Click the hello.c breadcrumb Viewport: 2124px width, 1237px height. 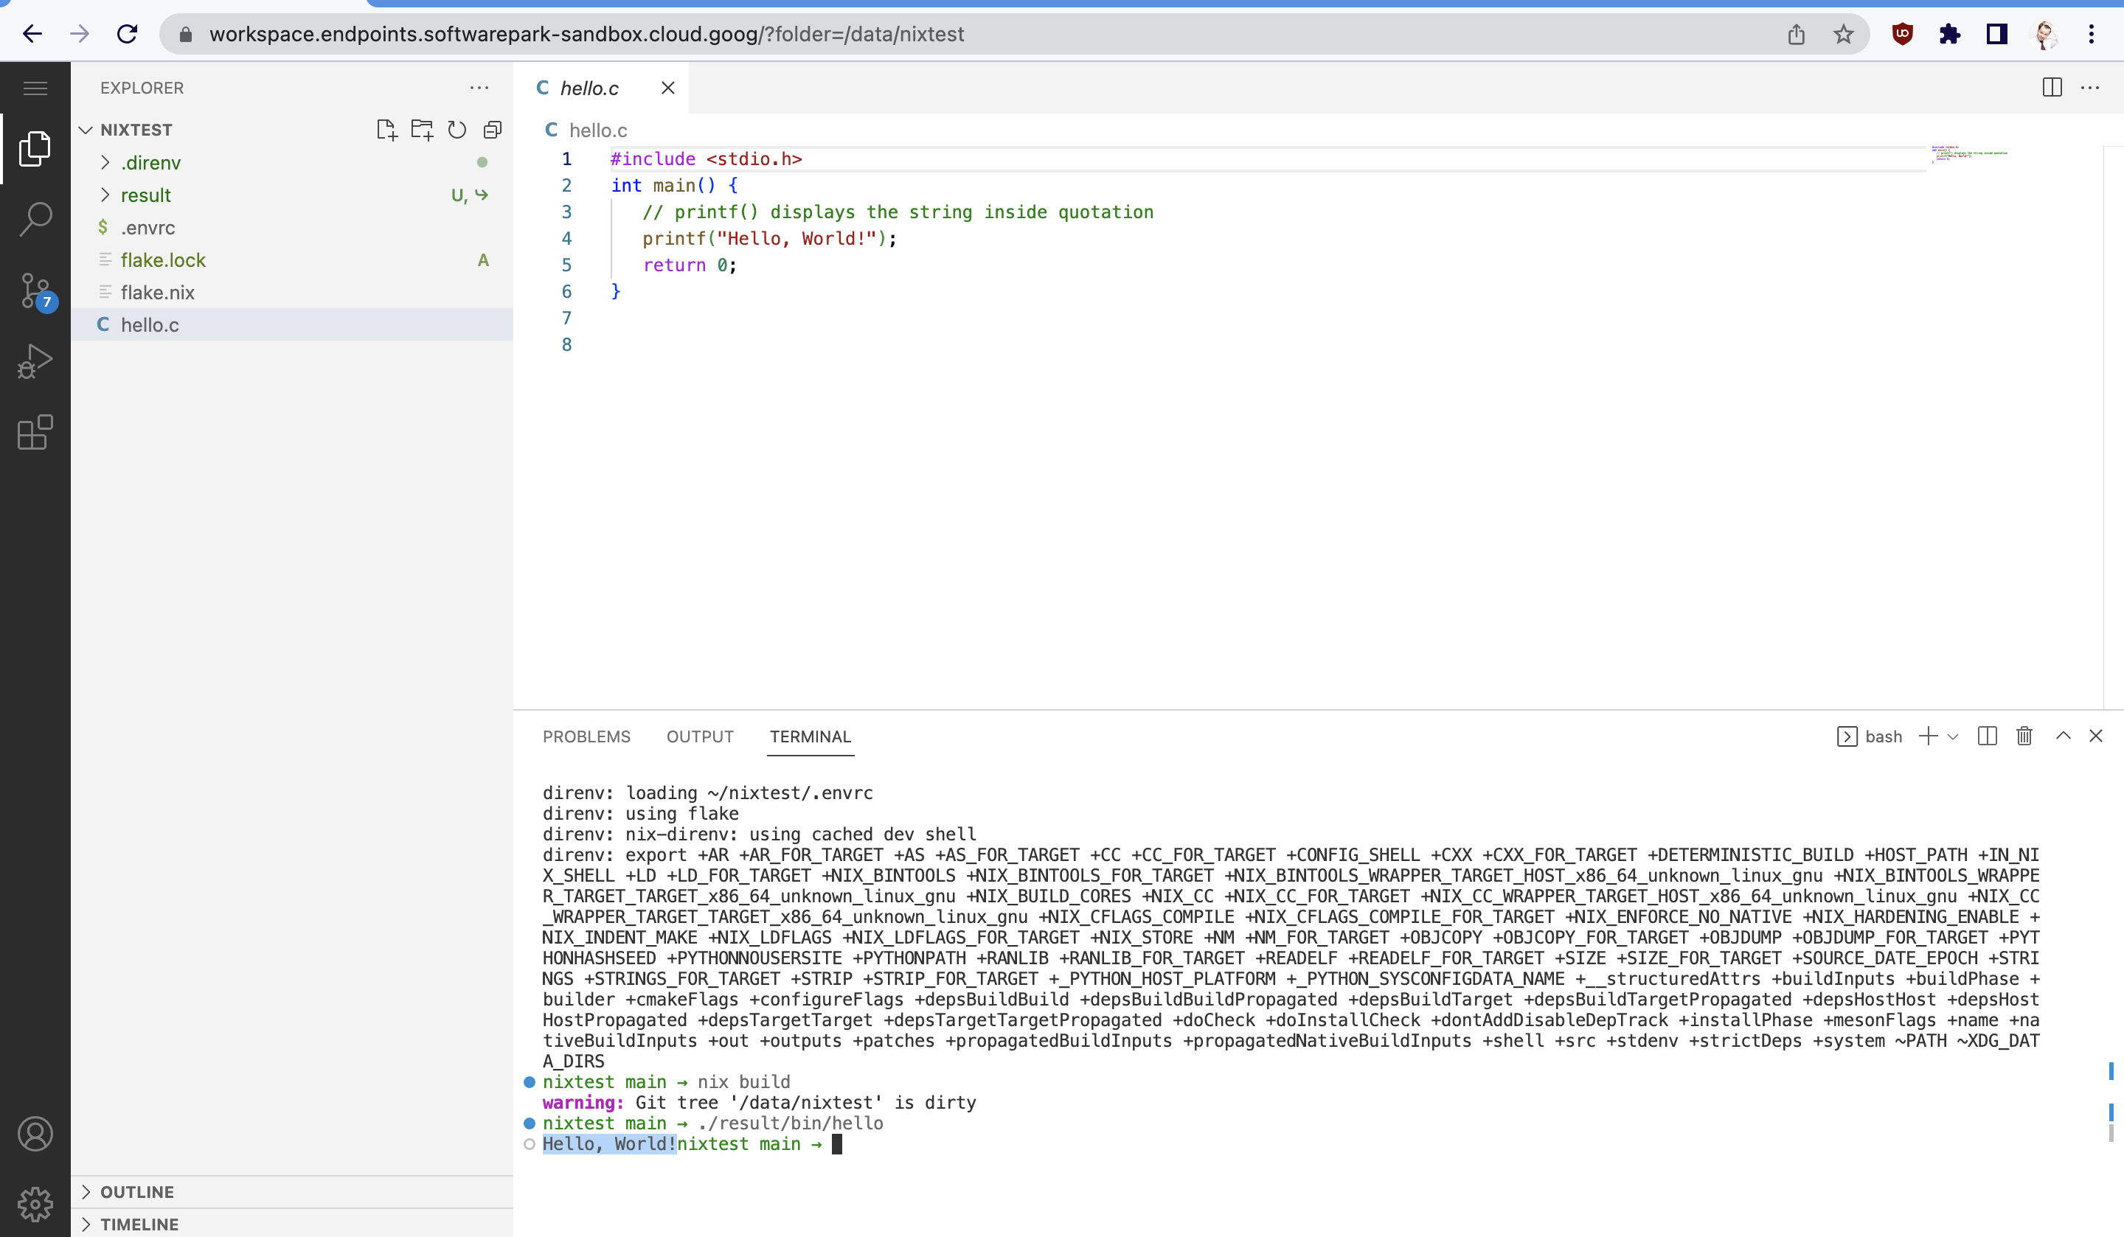point(597,130)
